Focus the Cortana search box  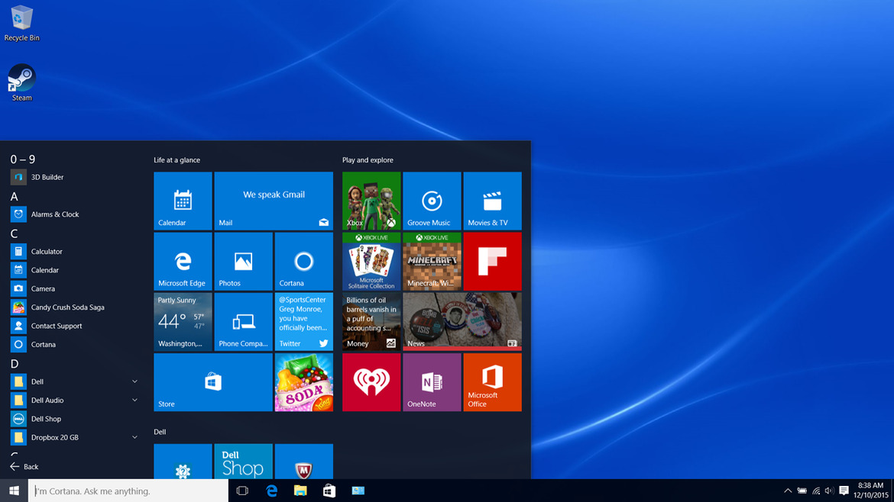128,491
